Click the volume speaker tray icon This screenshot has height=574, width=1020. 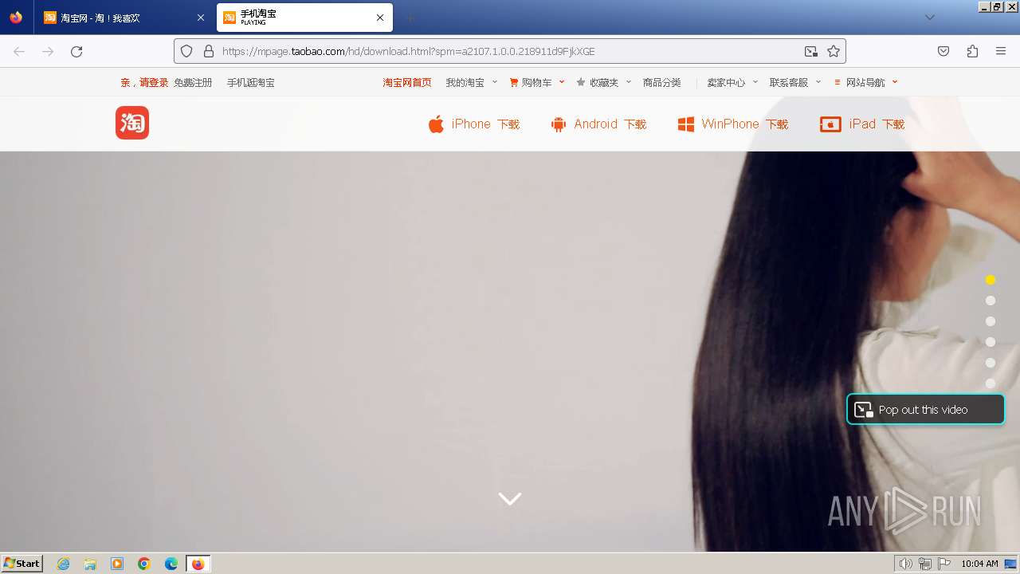pos(906,564)
